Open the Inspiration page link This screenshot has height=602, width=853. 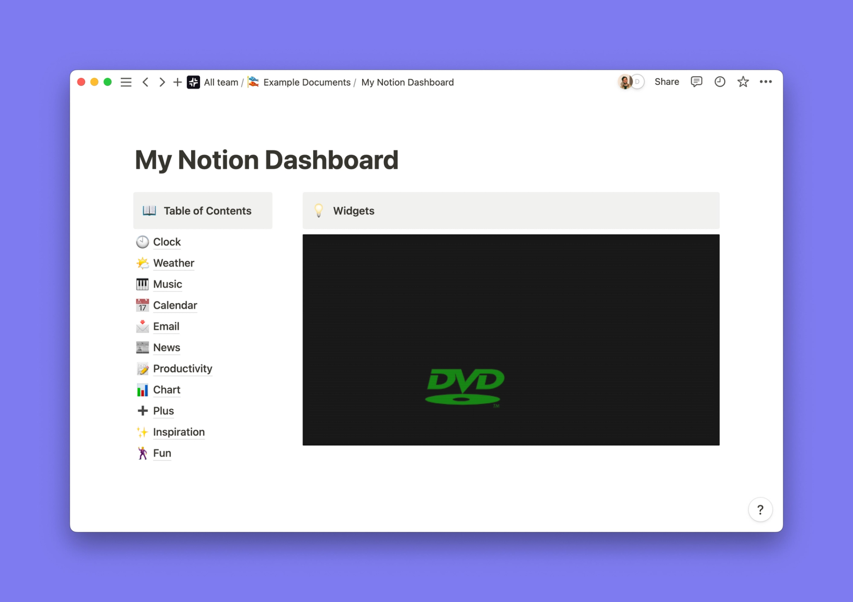point(179,432)
